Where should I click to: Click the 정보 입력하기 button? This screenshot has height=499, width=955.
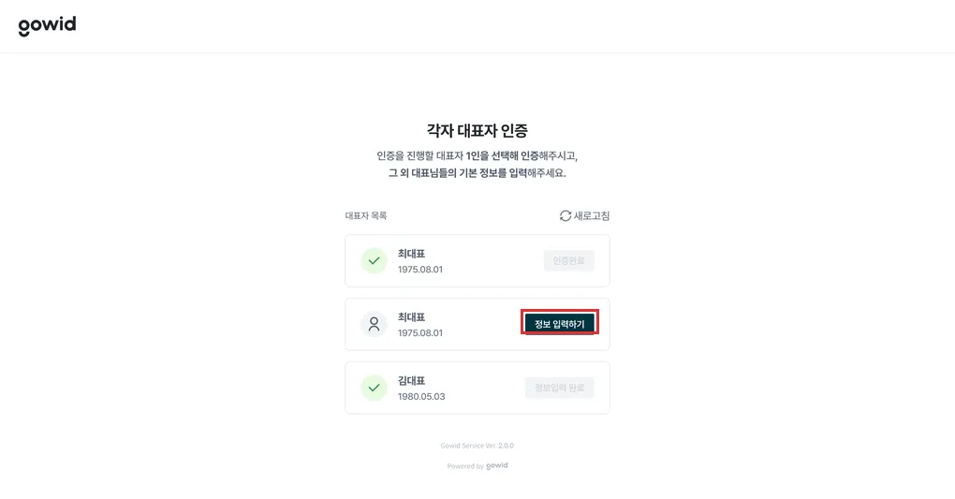pyautogui.click(x=560, y=324)
